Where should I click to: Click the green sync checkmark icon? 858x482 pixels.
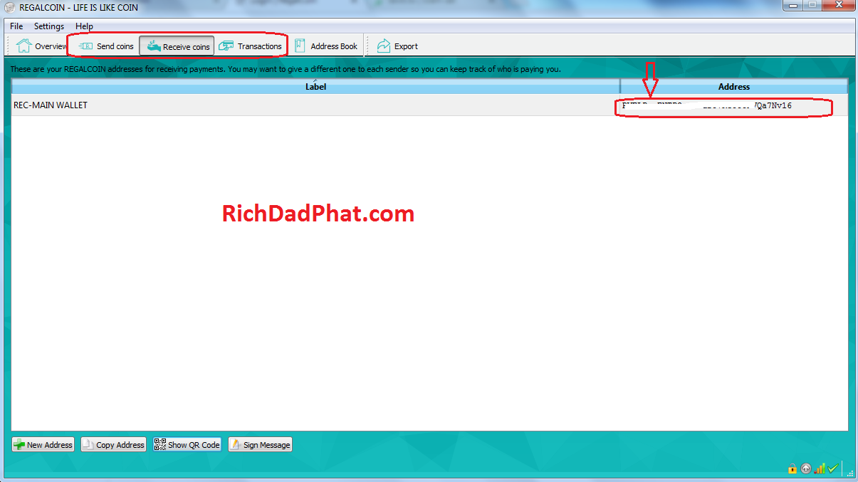(832, 468)
